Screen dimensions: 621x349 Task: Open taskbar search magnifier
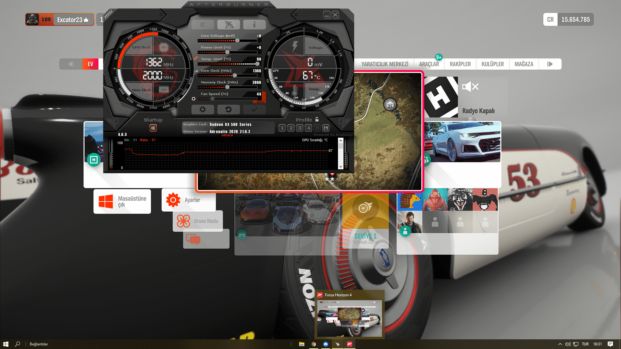[18, 344]
